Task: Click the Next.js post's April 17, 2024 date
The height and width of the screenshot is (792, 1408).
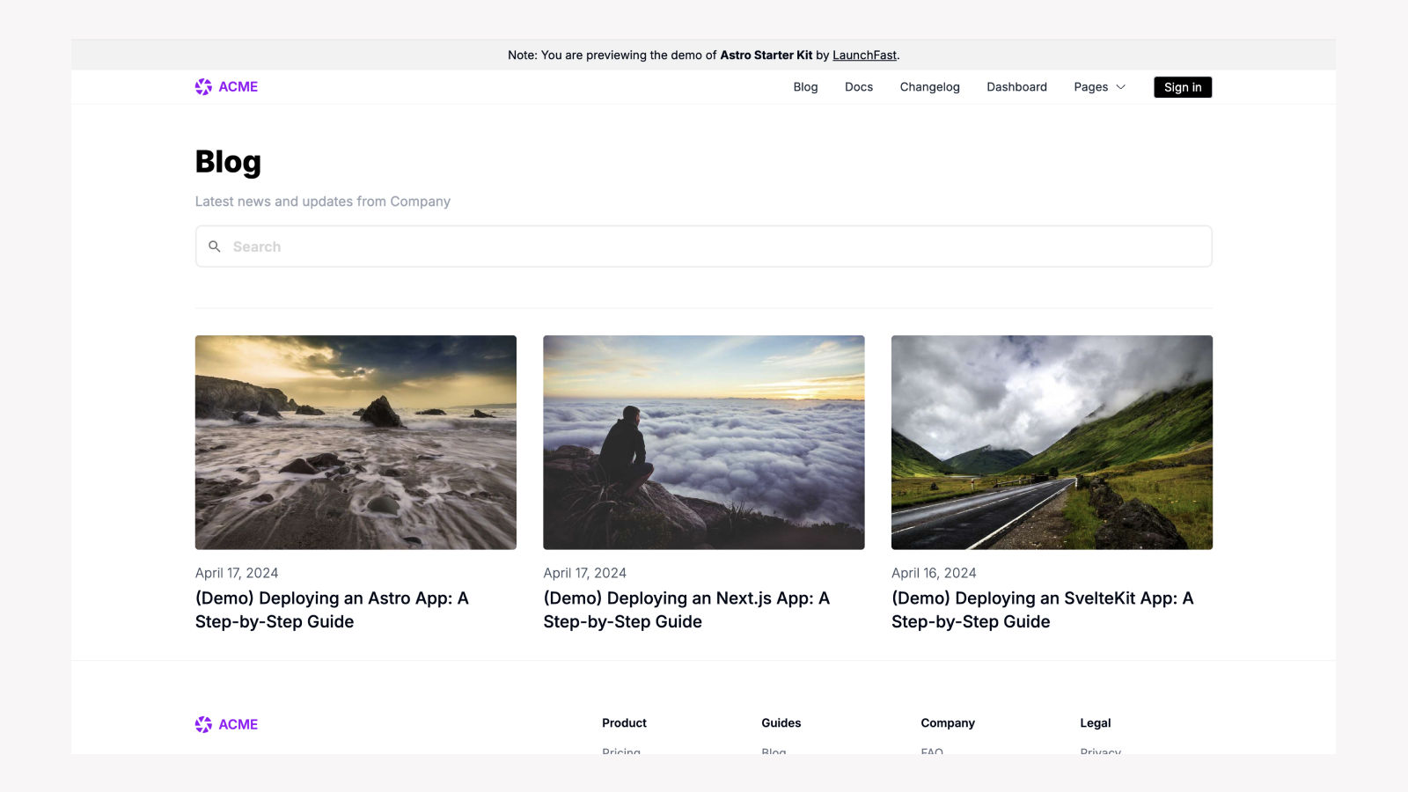Action: click(x=584, y=573)
